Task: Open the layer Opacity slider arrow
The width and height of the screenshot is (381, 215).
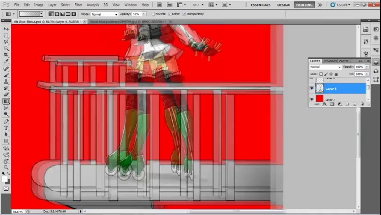Action: click(x=367, y=67)
